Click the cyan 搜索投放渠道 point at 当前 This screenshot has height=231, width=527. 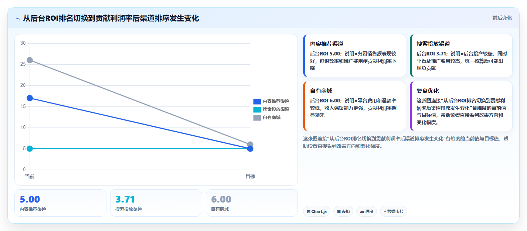(30, 149)
